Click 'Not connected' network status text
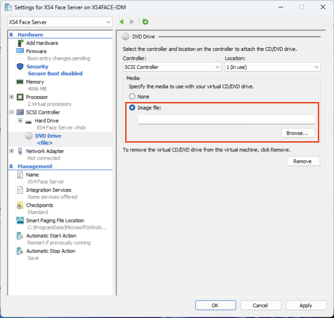 (44, 158)
